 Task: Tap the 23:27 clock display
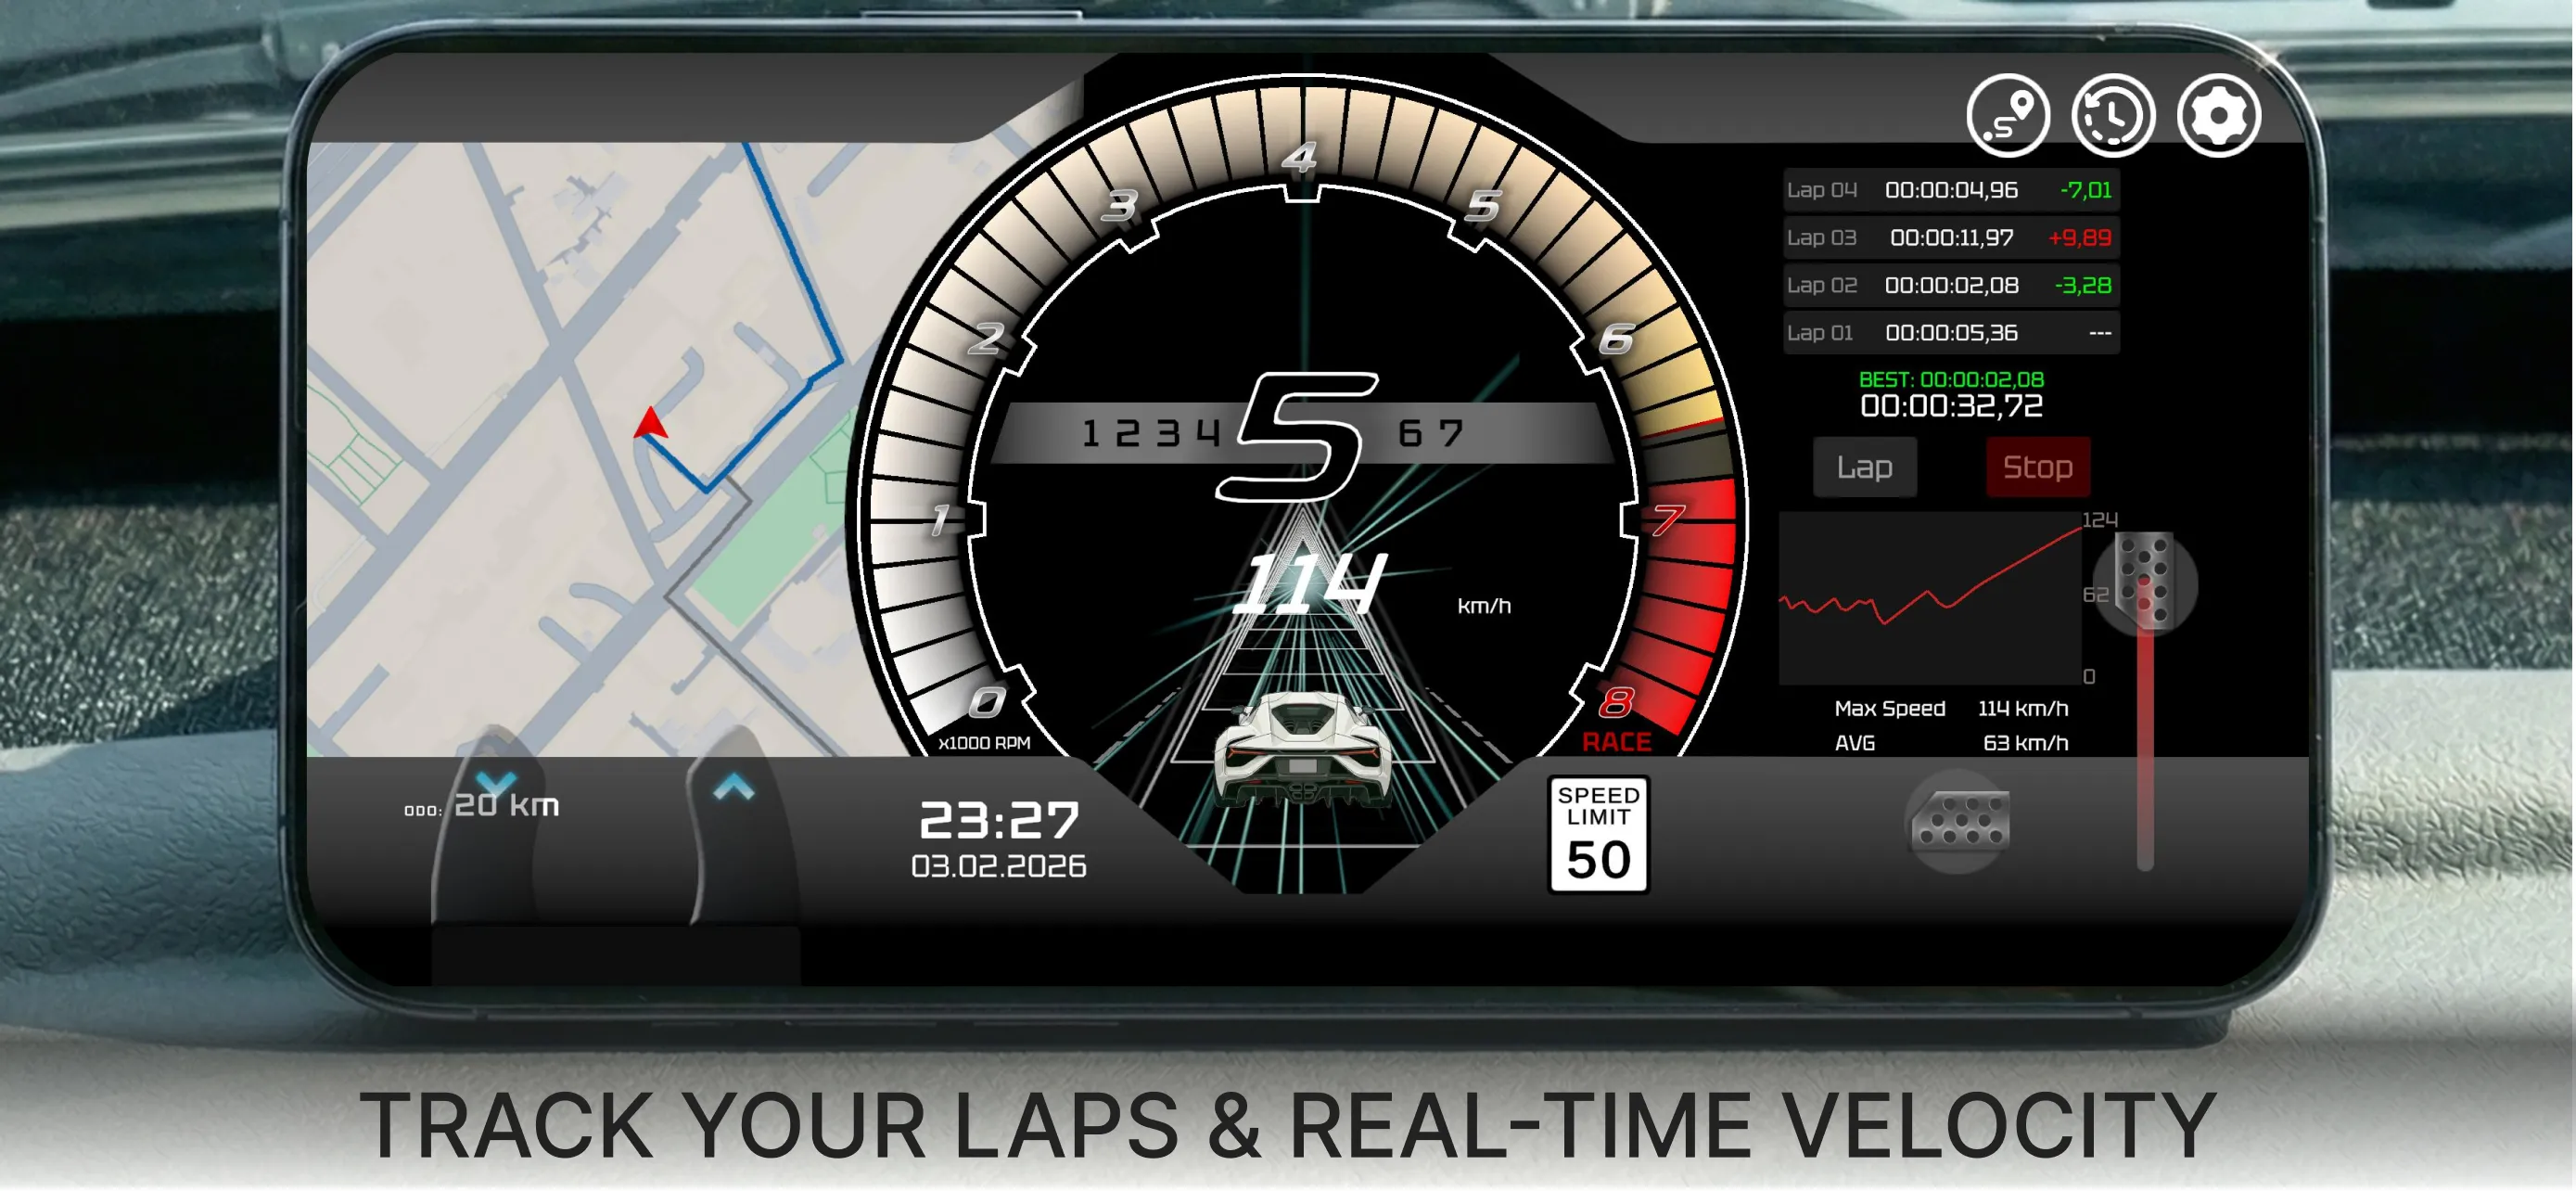point(998,820)
